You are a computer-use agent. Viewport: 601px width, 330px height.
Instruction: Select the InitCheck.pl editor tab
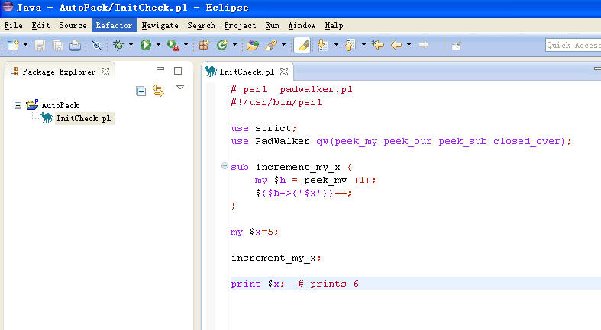(247, 72)
